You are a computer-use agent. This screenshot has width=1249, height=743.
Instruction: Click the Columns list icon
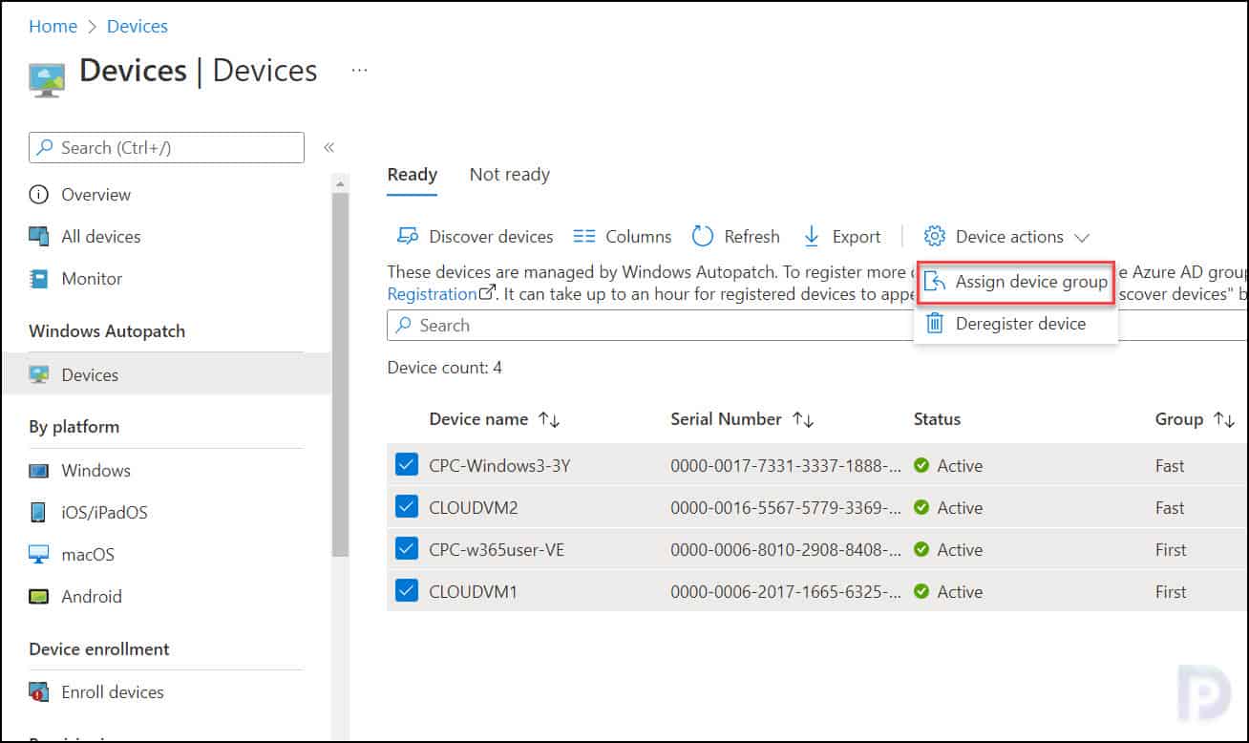point(584,237)
